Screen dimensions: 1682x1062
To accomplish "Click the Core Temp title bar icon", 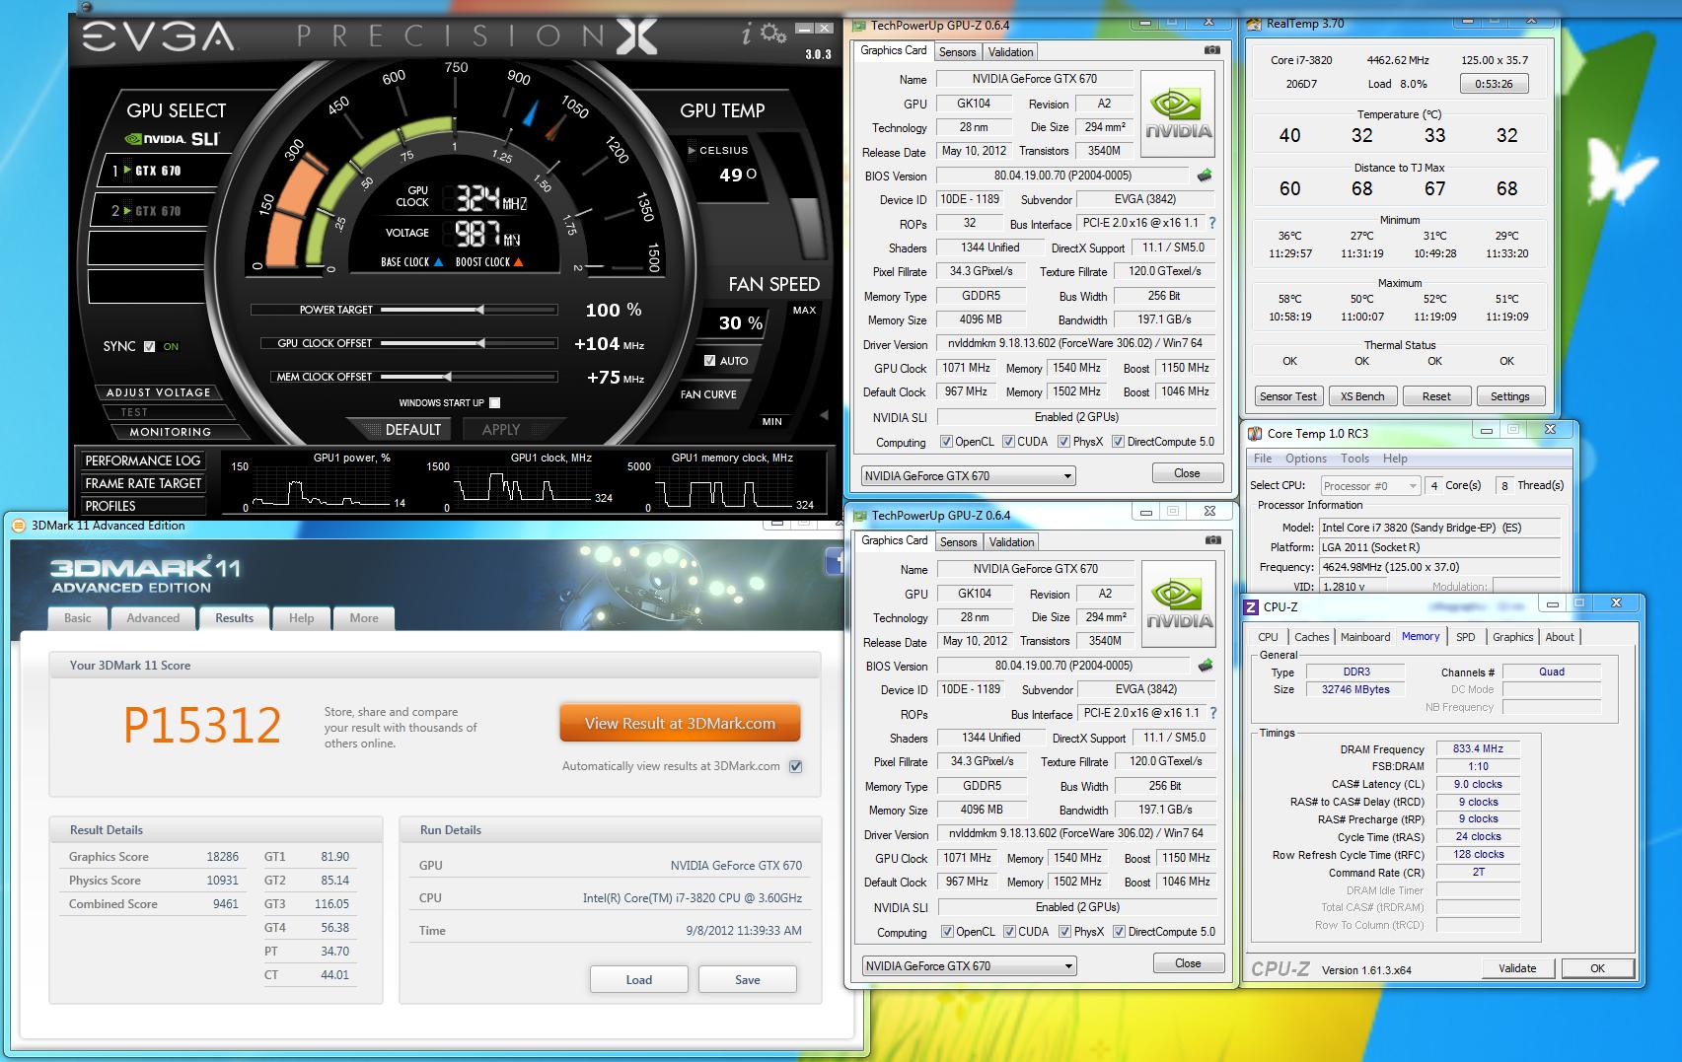I will click(x=1255, y=433).
